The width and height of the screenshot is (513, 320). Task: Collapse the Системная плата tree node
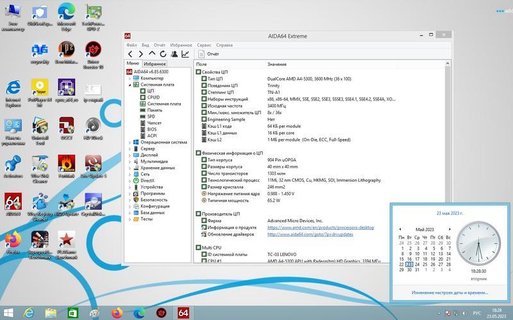[x=130, y=84]
